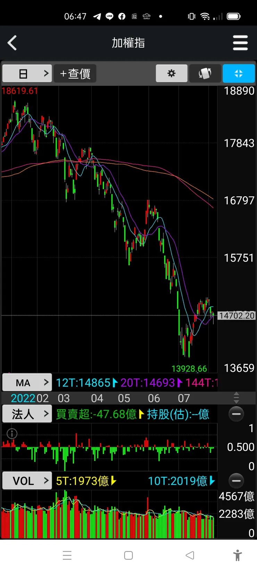Open the 法人 indicator selector
This screenshot has width=257, height=571.
27,414
